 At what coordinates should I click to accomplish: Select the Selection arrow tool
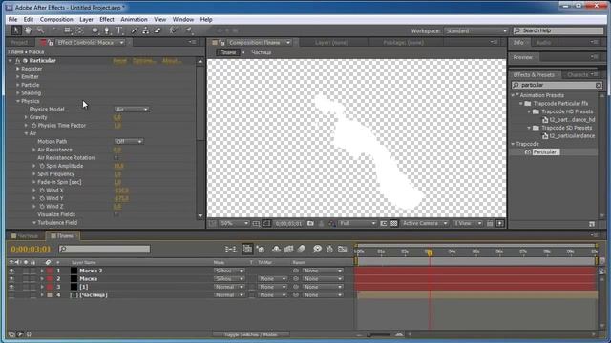tap(16, 30)
